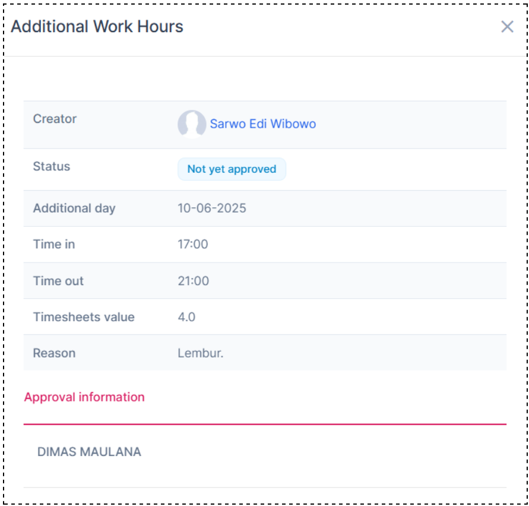Click the reason text 'Lembur.'
The width and height of the screenshot is (529, 506).
(x=201, y=353)
